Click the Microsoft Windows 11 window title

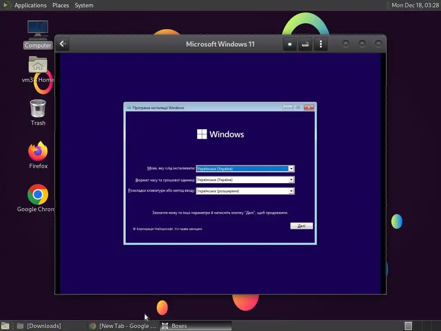coord(220,44)
